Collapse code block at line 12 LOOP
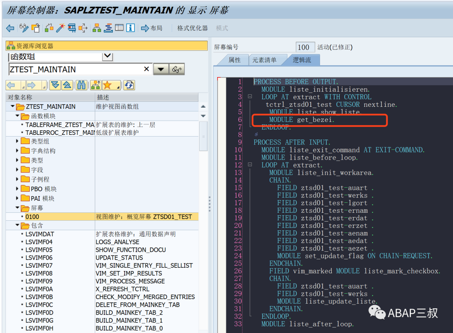Screen dimensions: 453x333 (250, 165)
